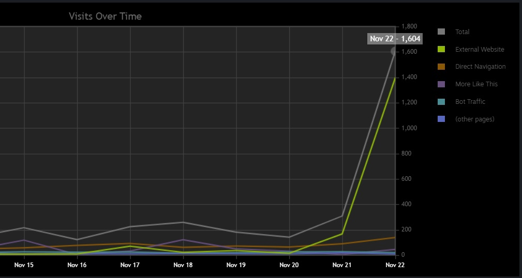Screen dimensions: 522x278
Task: Click the Nov 18 axis label
Action: point(183,265)
